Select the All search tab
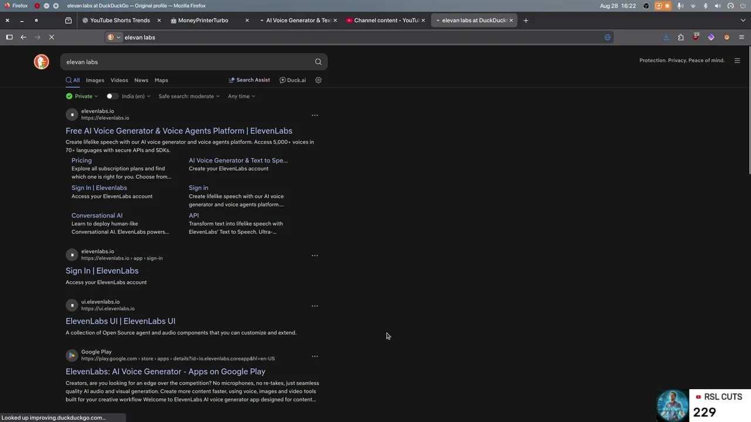 [x=73, y=80]
